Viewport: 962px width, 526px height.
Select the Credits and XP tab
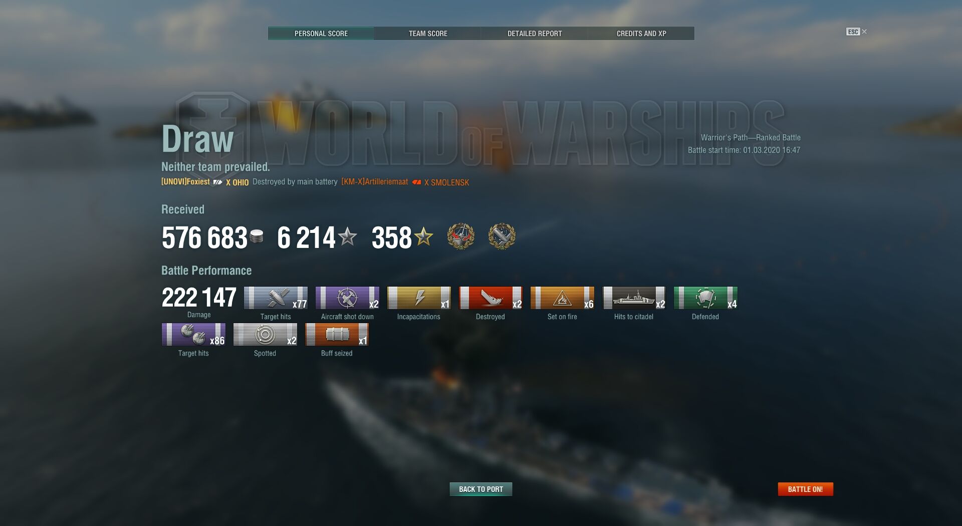coord(641,34)
